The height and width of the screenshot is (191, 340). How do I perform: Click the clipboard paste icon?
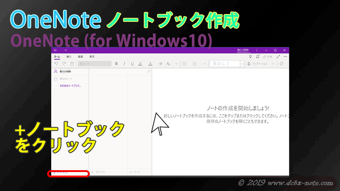coord(72,64)
